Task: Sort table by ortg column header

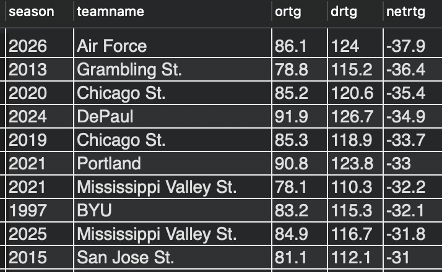Action: tap(288, 12)
